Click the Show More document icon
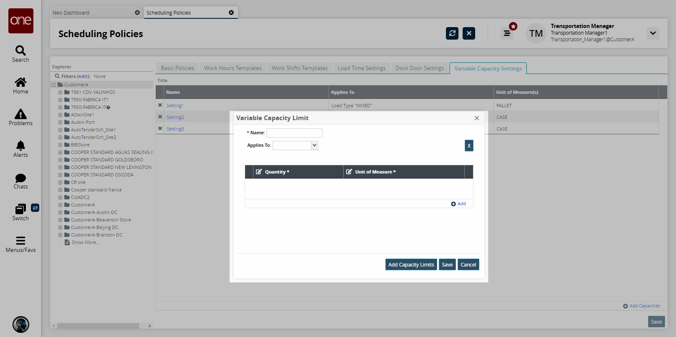676x337 pixels. (x=67, y=242)
